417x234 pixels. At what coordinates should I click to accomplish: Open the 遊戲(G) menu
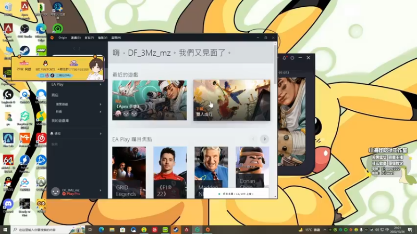[x=76, y=37]
